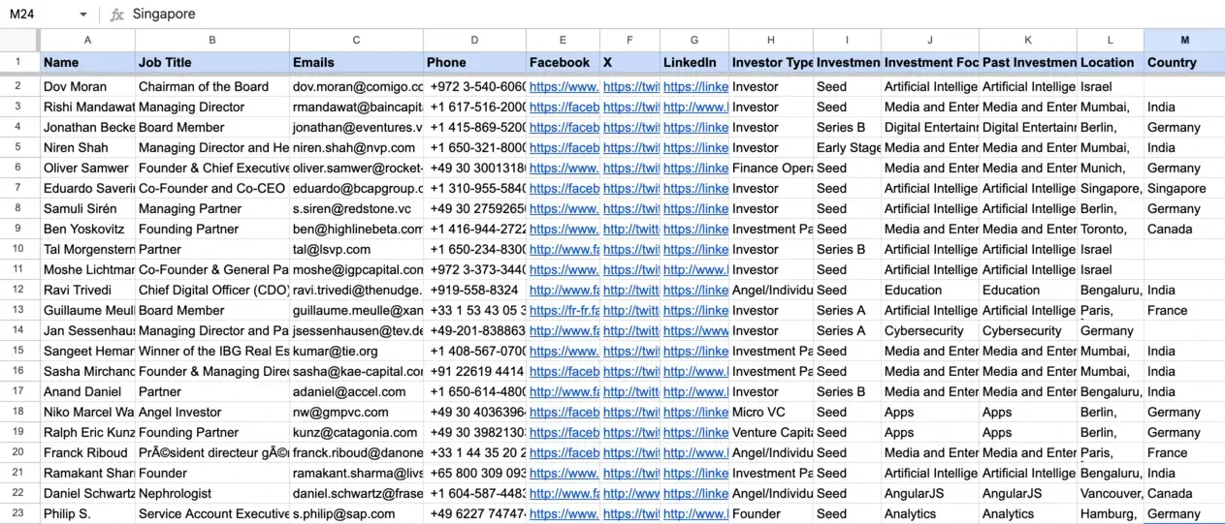The height and width of the screenshot is (524, 1225).
Task: Click the Ben Yoskovitz name cell
Action: tap(87, 229)
